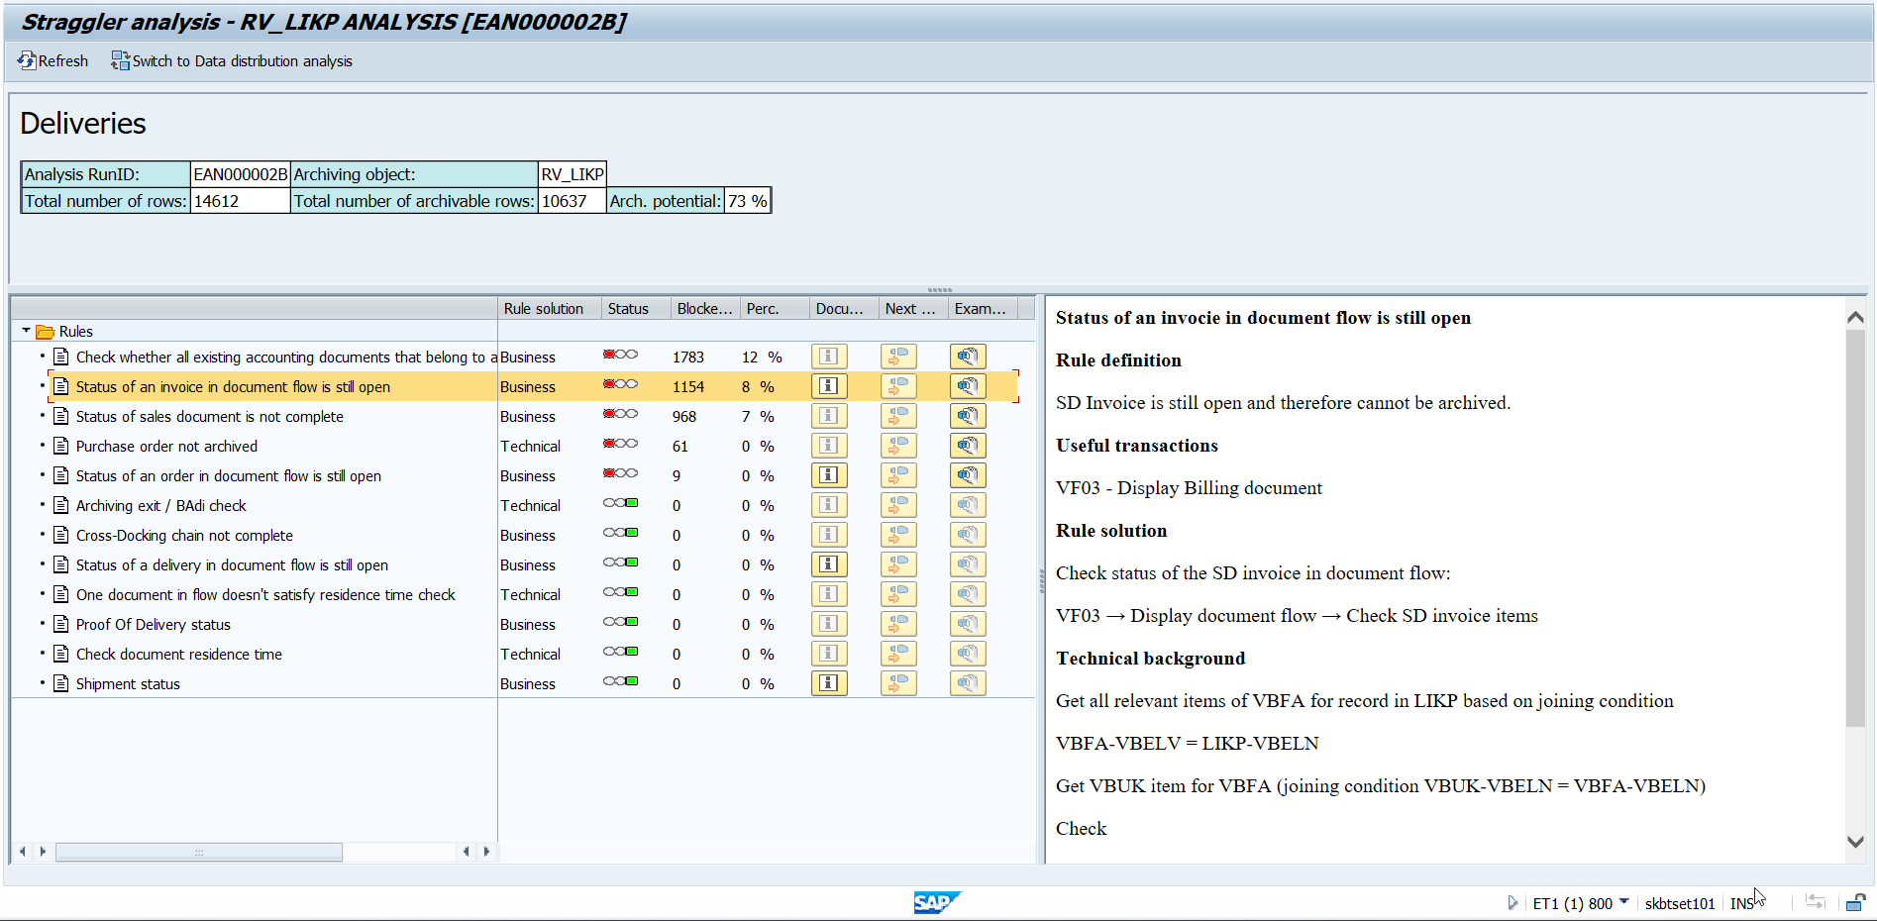Click the Arch. potential 73 % value
Image resolution: width=1877 pixels, height=921 pixels.
click(x=748, y=201)
